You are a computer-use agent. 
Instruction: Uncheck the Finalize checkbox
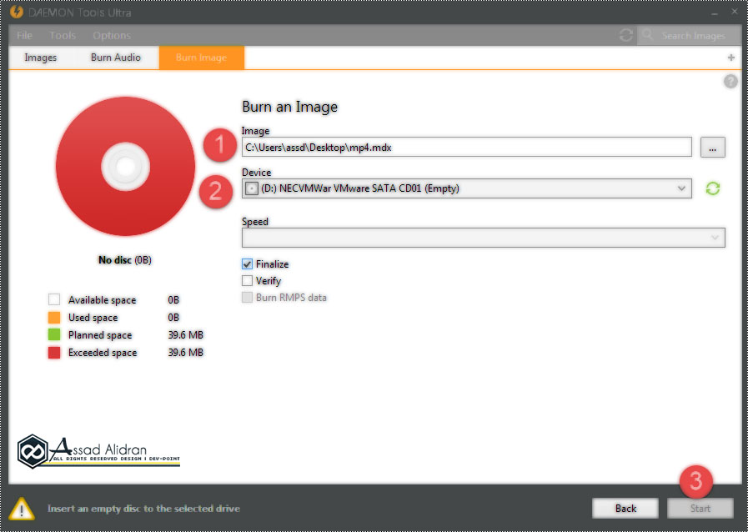pos(247,263)
